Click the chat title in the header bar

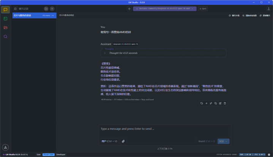tap(66, 15)
